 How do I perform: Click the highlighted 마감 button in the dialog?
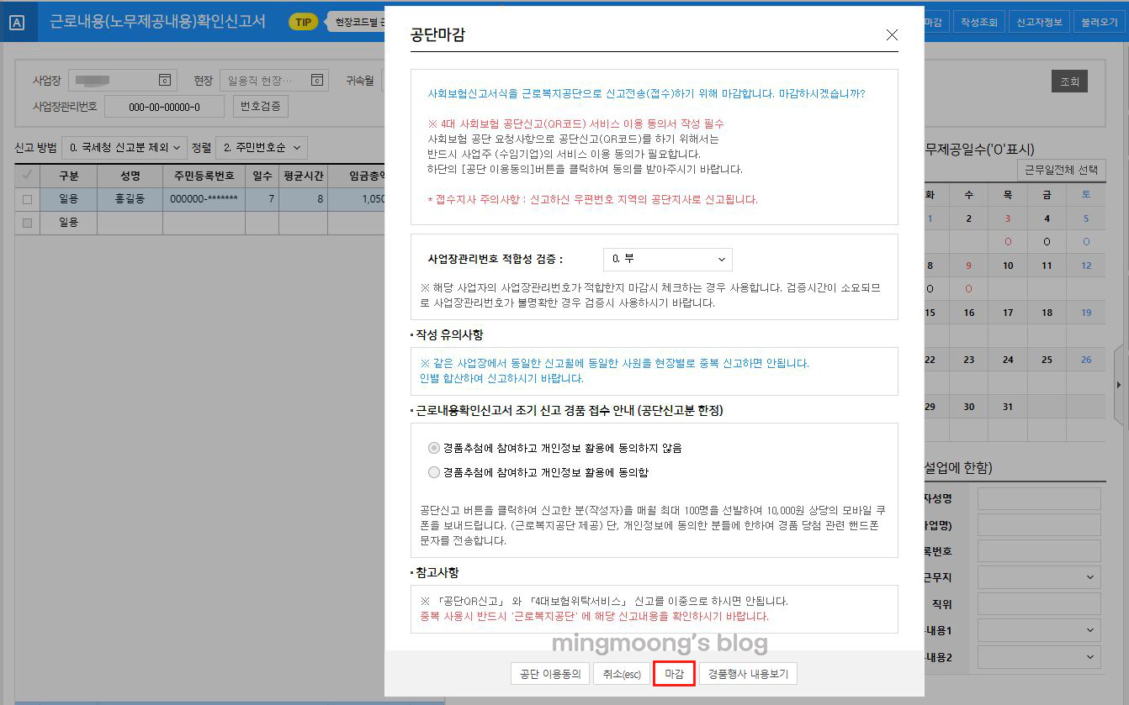tap(674, 673)
